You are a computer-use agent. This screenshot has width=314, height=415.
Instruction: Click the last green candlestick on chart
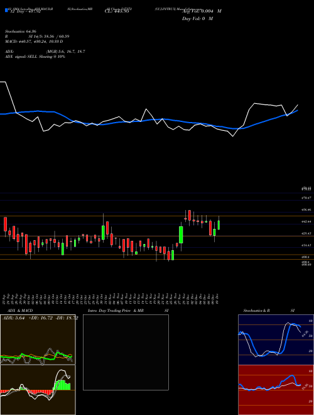219,225
